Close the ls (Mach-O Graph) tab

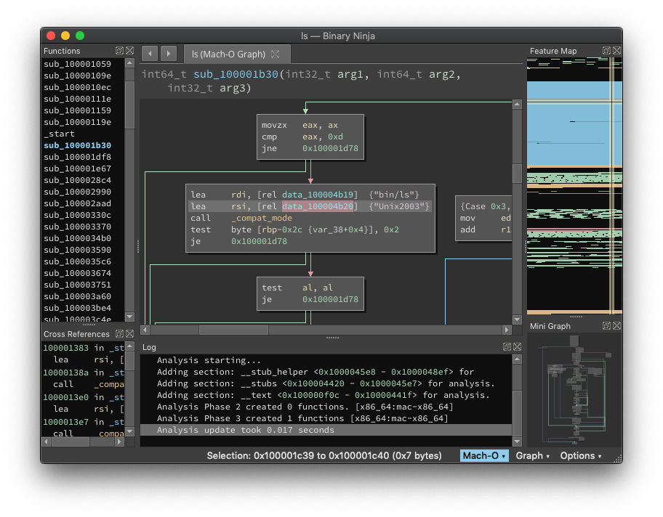tap(276, 54)
